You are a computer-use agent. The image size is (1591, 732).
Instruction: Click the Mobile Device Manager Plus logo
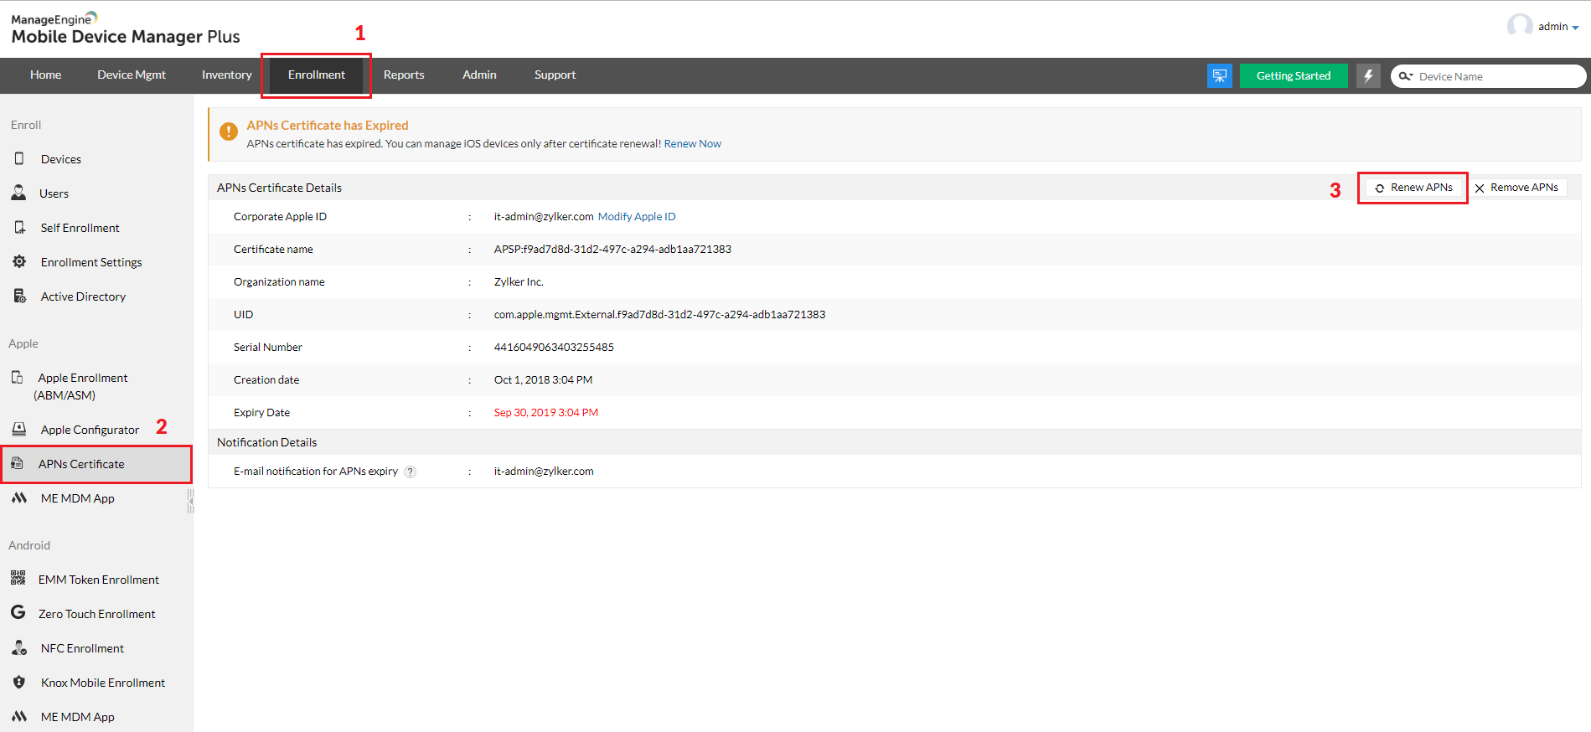pos(126,28)
